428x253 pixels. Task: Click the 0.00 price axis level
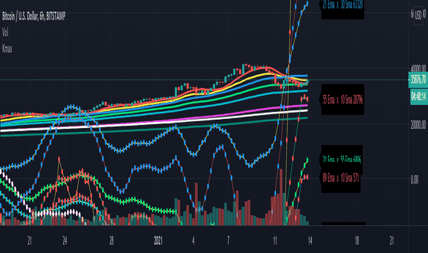414,180
